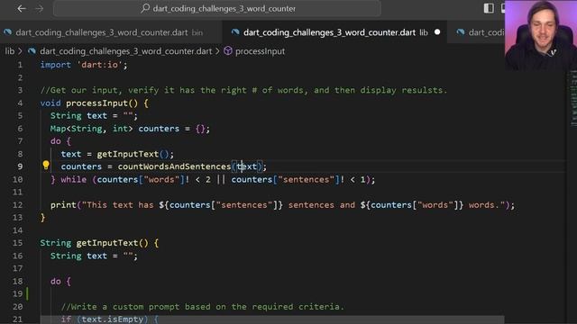Click line number 15 in gutter
This screenshot has width=577, height=324.
17,243
